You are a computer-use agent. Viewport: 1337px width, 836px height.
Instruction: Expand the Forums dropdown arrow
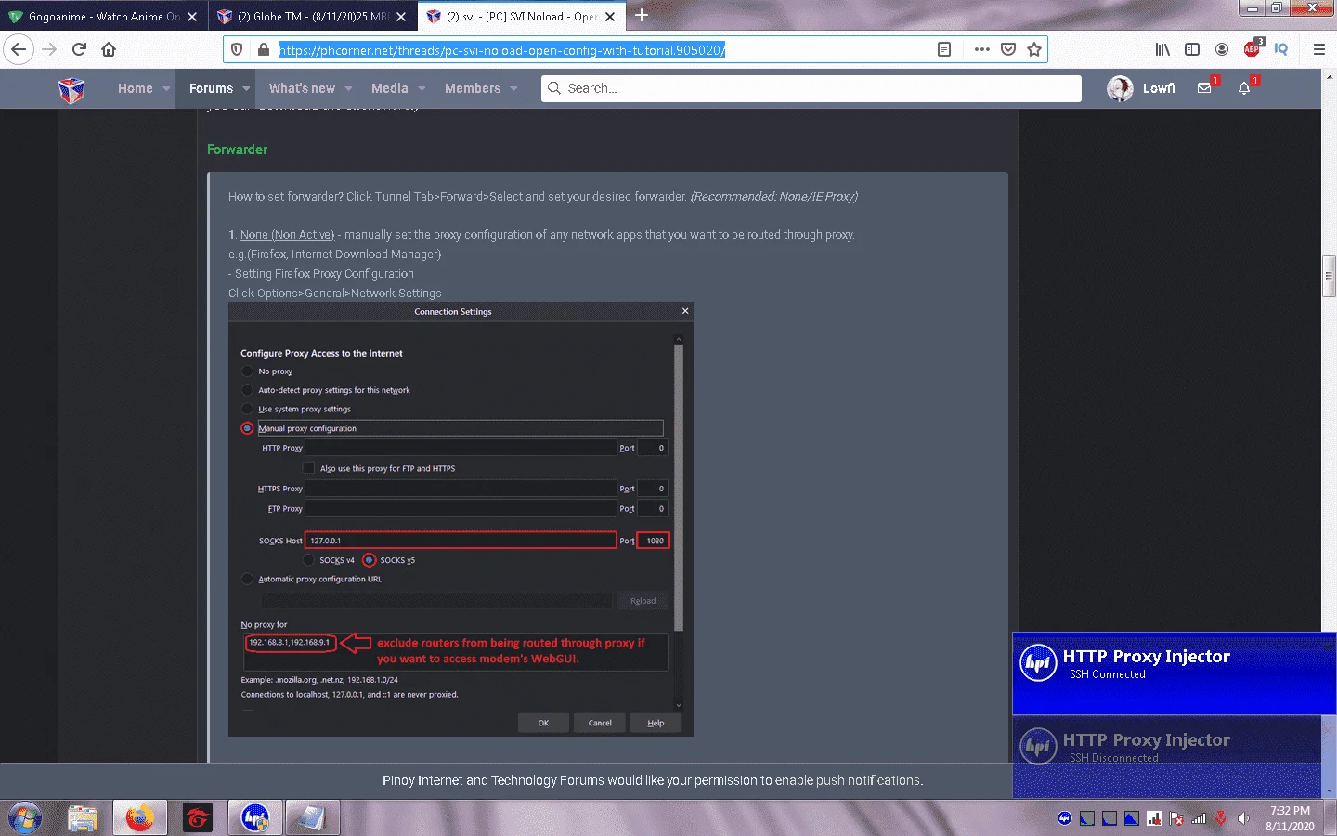pyautogui.click(x=246, y=89)
